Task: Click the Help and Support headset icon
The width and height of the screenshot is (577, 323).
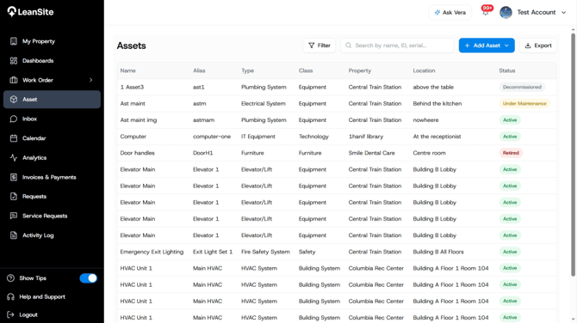Action: pyautogui.click(x=10, y=296)
